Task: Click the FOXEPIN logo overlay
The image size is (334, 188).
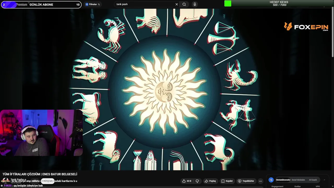Action: coord(306,27)
